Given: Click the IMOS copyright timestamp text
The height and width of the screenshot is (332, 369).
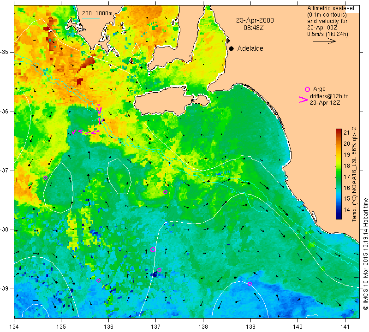Looking at the screenshot, I should [365, 254].
